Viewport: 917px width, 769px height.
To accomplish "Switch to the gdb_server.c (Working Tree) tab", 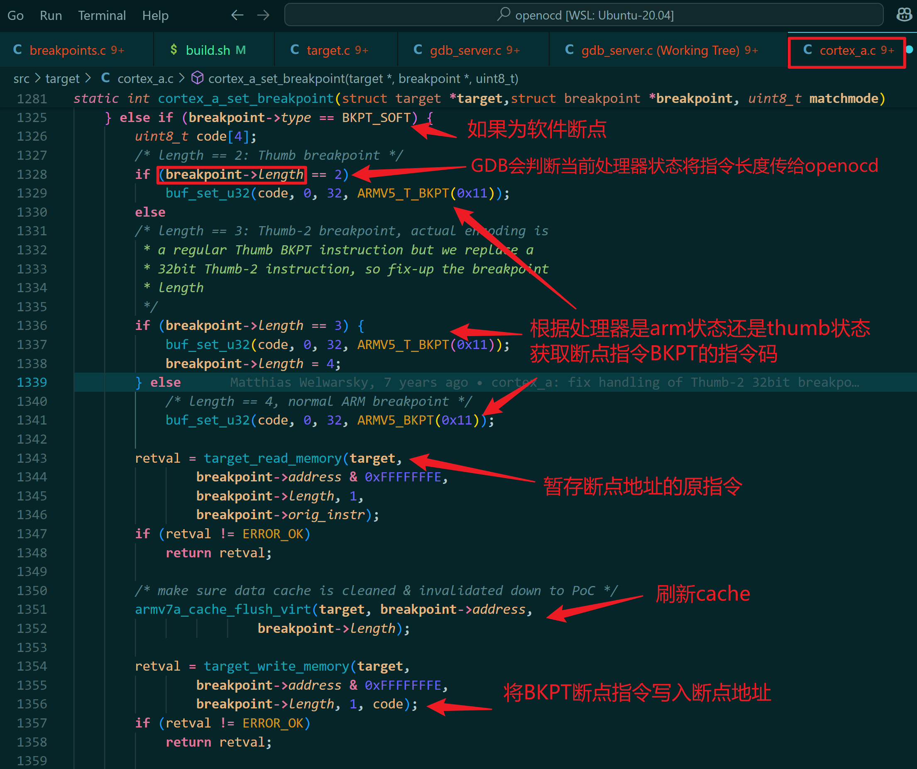I will (668, 49).
